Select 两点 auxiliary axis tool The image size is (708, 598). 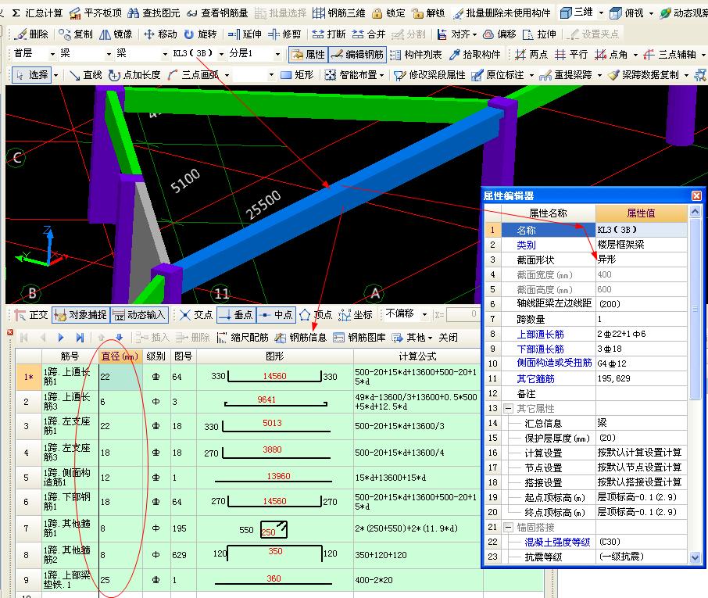point(531,55)
